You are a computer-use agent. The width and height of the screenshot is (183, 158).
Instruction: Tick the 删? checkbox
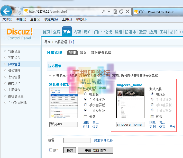[x=51, y=150]
